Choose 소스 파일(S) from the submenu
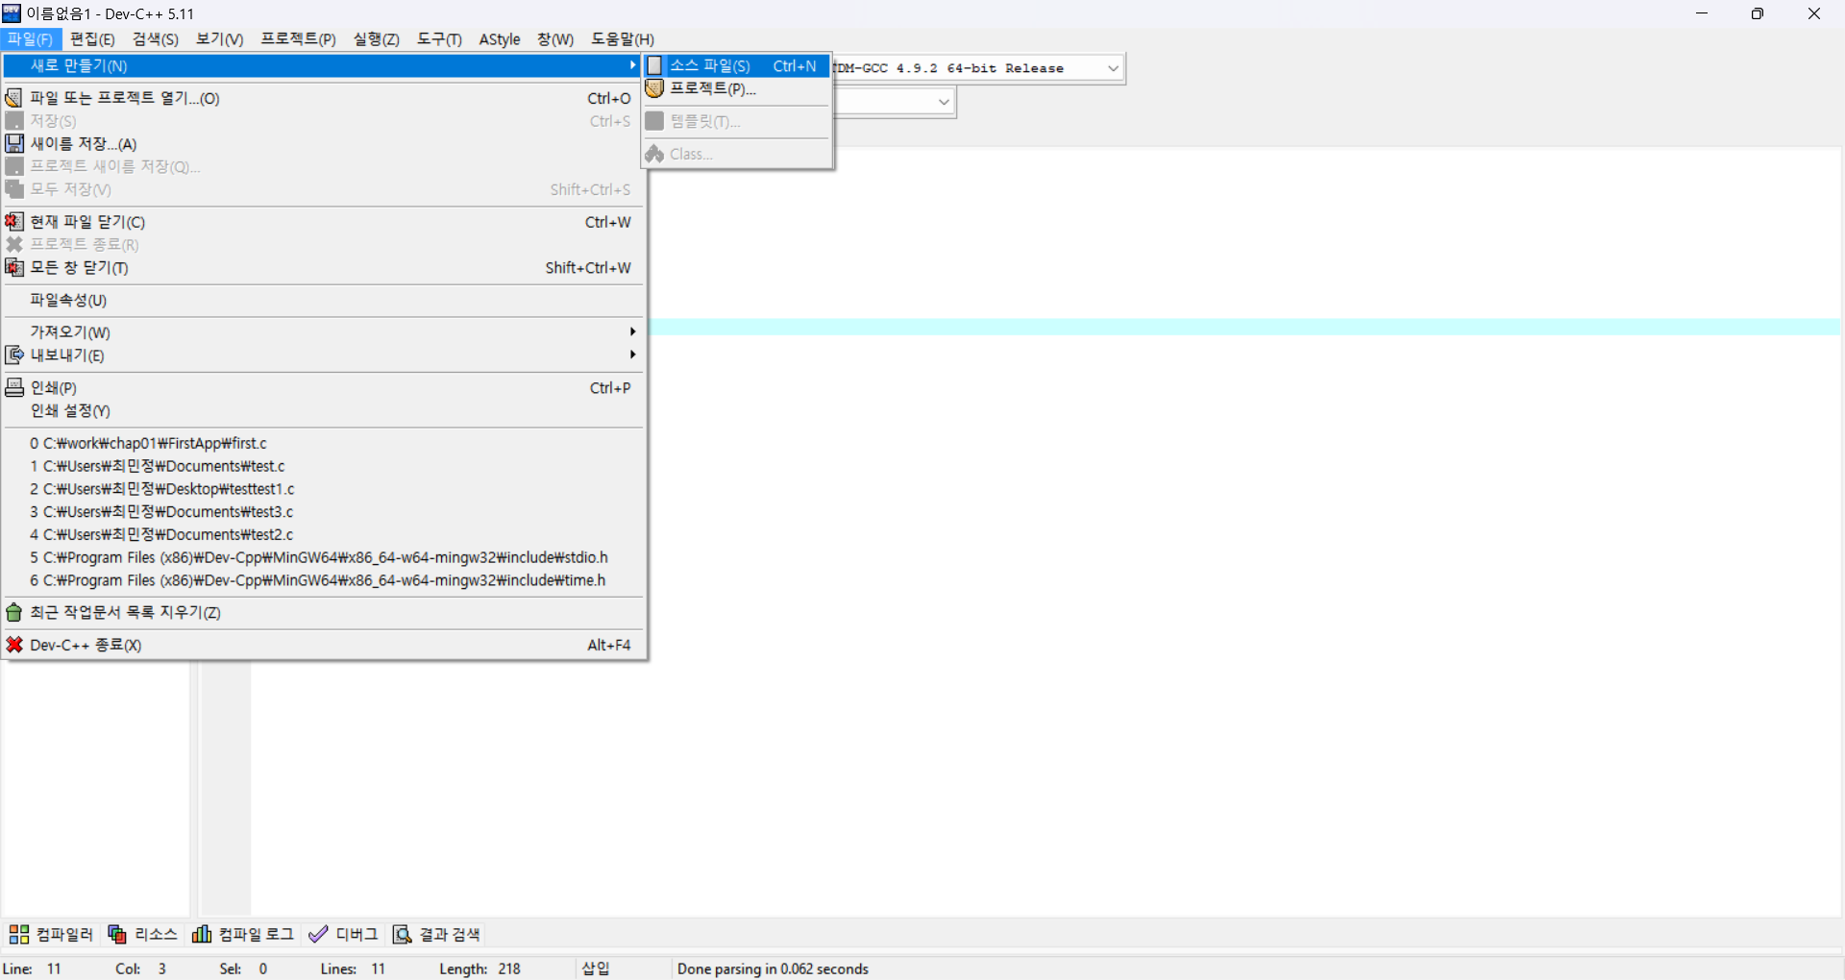Image resolution: width=1845 pixels, height=980 pixels. [736, 65]
